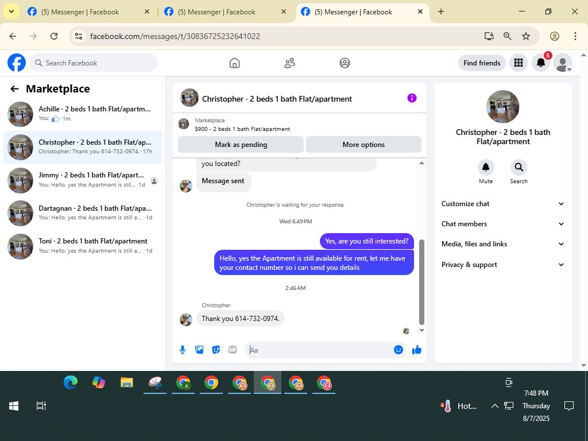This screenshot has width=588, height=441.
Task: Select the third, active Messenger tab
Action: (362, 12)
